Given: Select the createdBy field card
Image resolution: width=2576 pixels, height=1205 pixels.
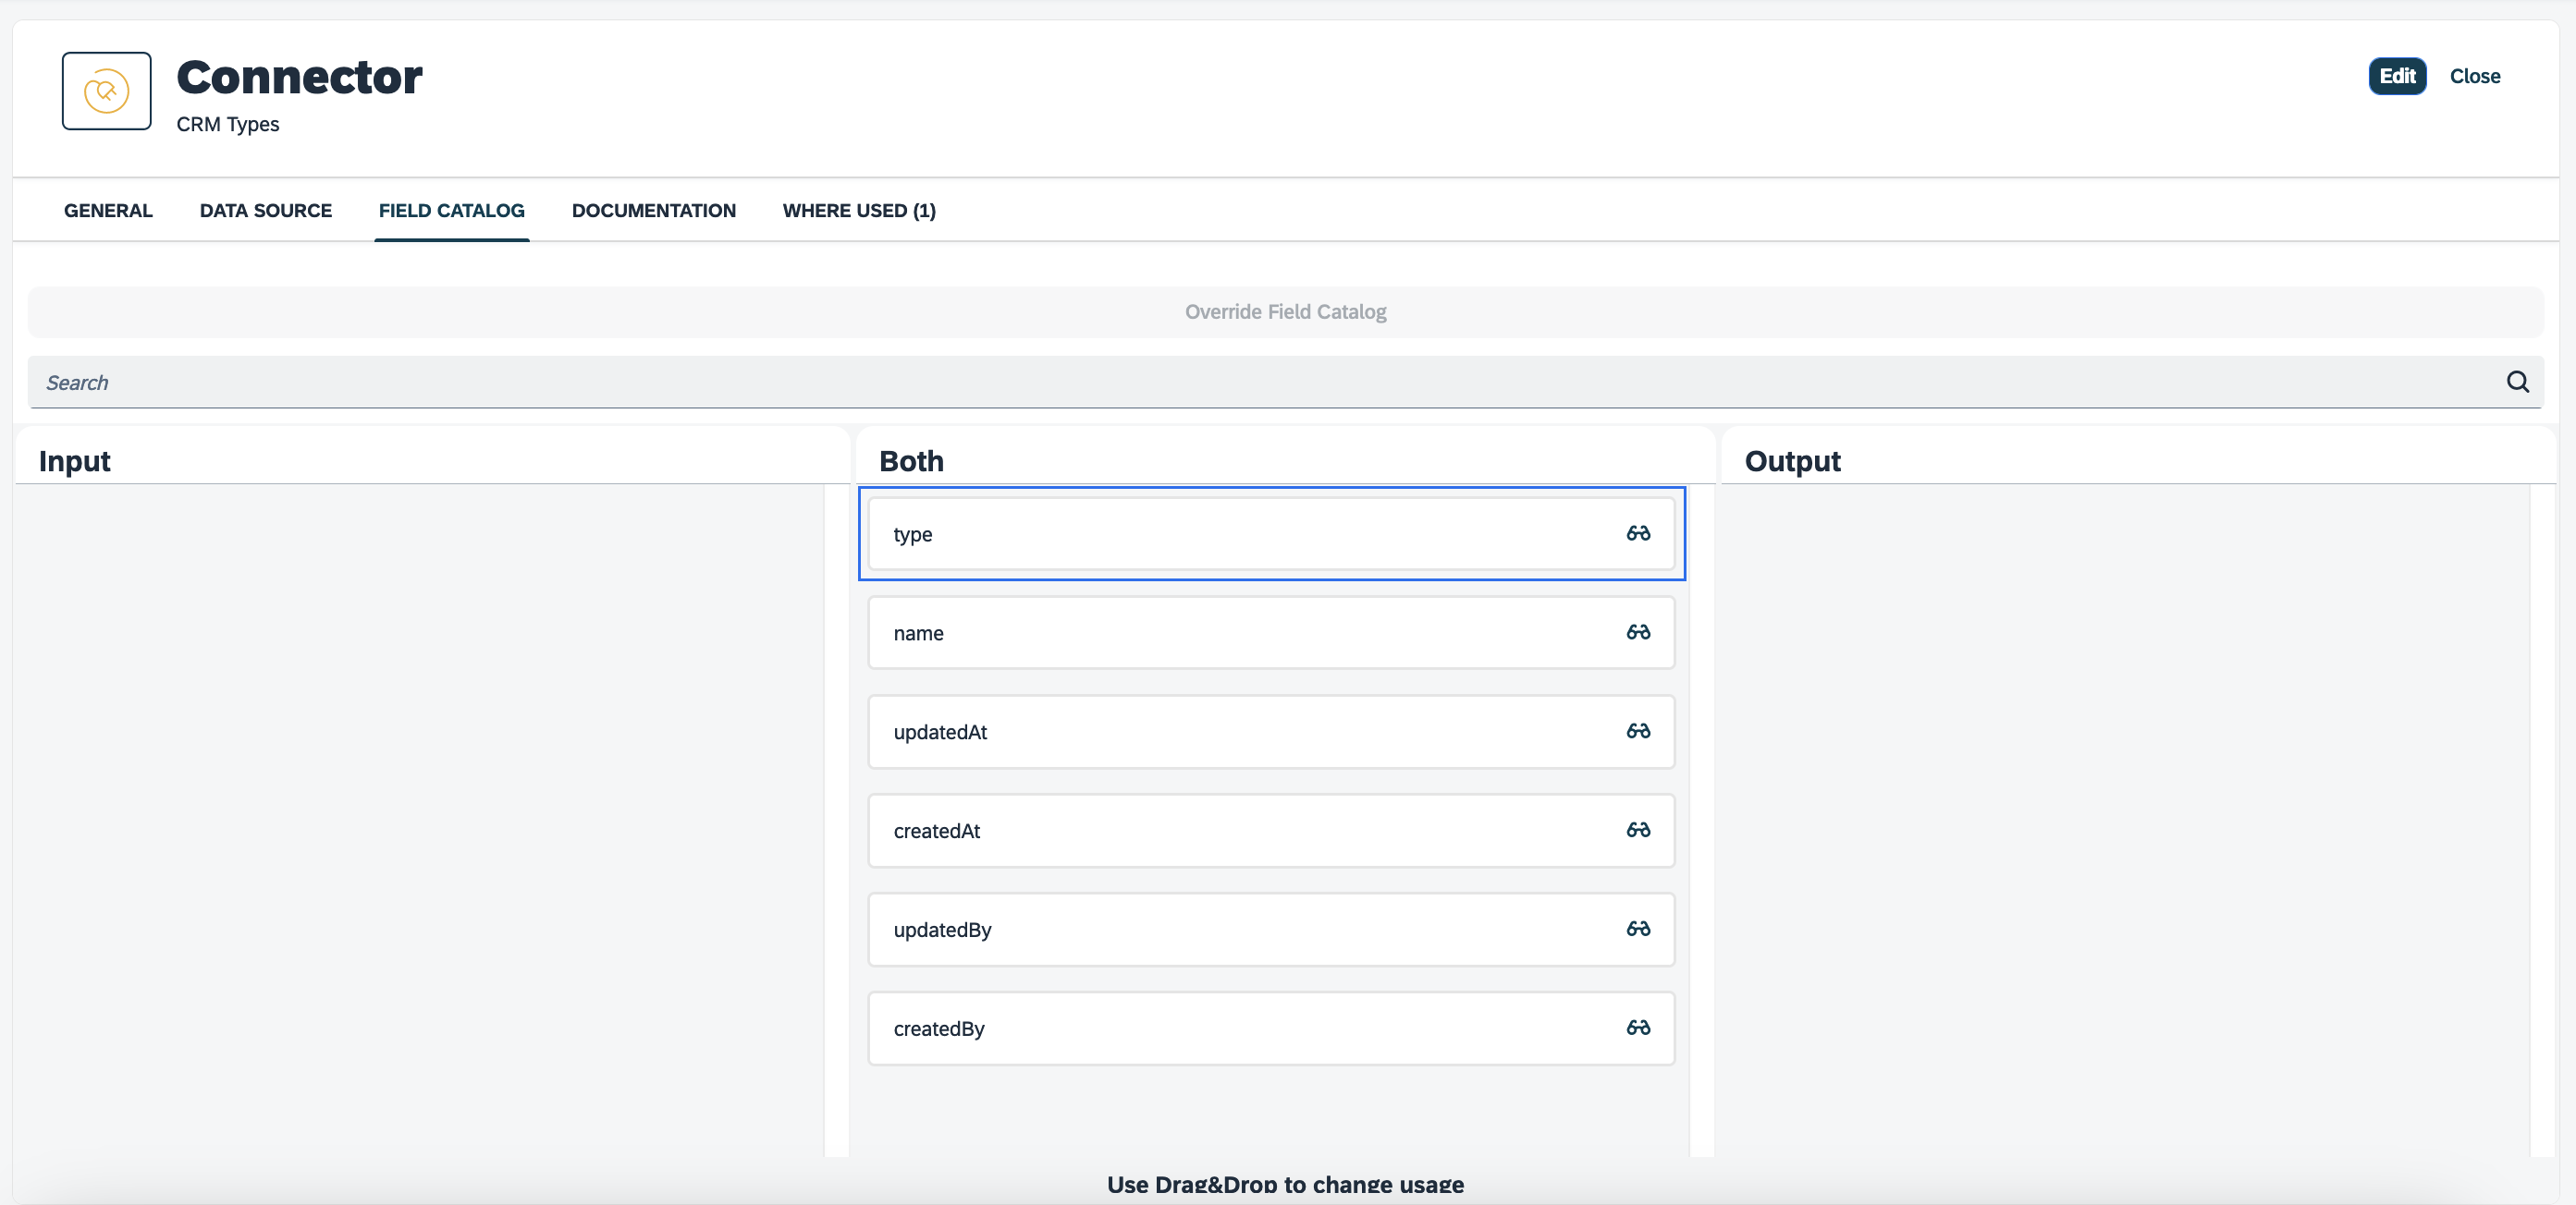Looking at the screenshot, I should click(x=1271, y=1029).
